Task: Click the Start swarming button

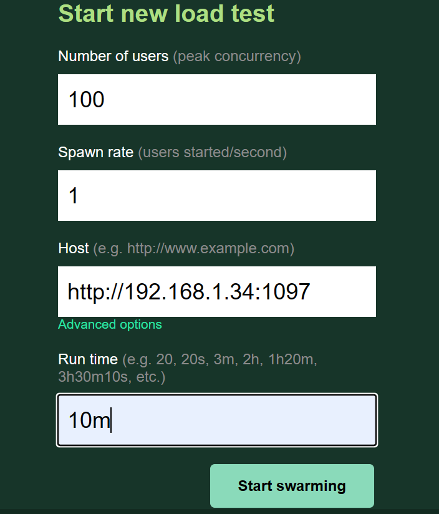Action: (x=292, y=486)
